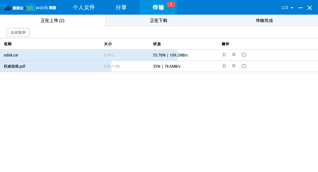Open the 个人文件 tab
The height and width of the screenshot is (172, 318).
click(84, 7)
